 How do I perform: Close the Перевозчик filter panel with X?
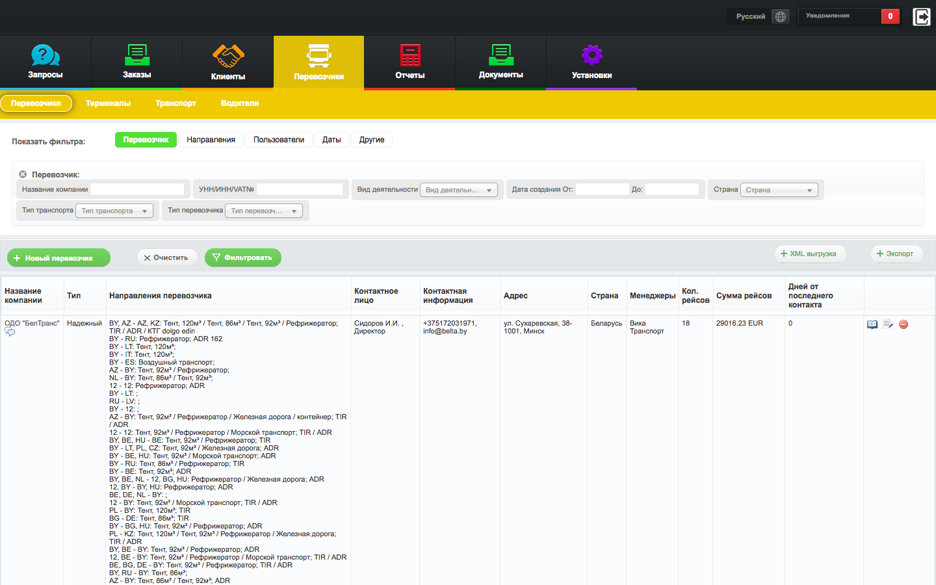tap(23, 174)
